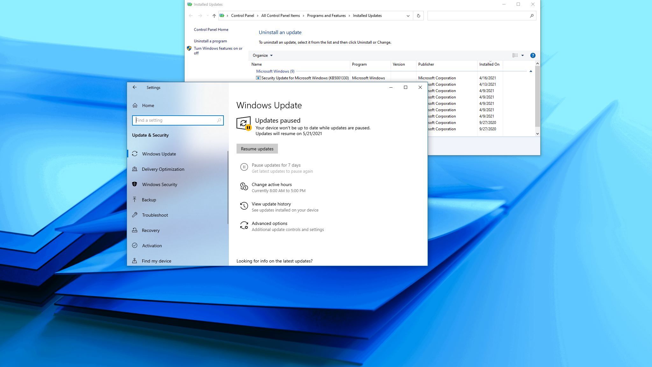
Task: Click the Recovery sidebar icon
Action: 135,230
